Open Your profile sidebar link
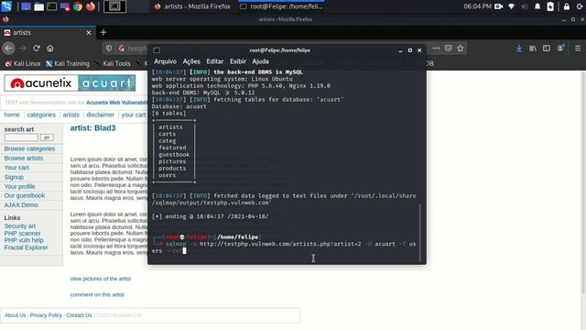 point(19,186)
